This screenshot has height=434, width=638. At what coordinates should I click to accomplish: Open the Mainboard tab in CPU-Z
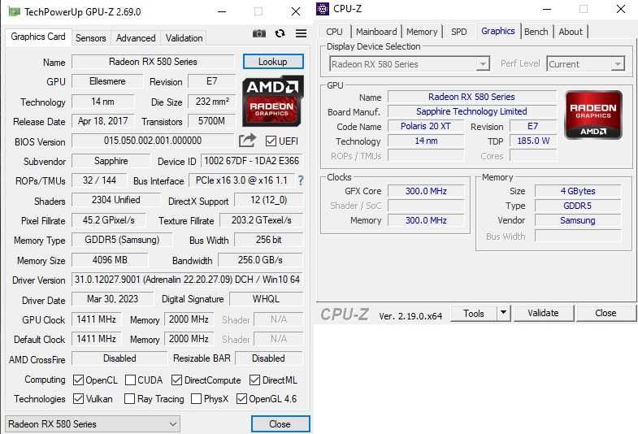[376, 32]
